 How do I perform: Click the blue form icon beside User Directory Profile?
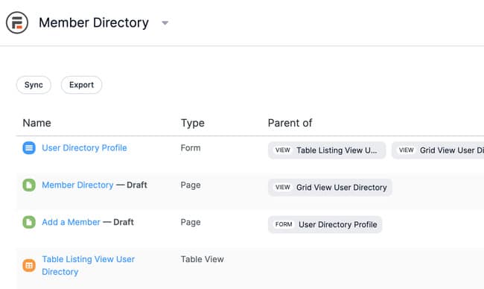click(x=29, y=148)
